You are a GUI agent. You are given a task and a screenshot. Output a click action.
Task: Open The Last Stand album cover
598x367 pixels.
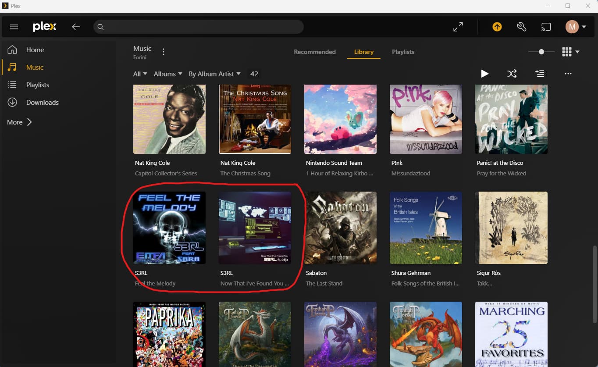340,228
